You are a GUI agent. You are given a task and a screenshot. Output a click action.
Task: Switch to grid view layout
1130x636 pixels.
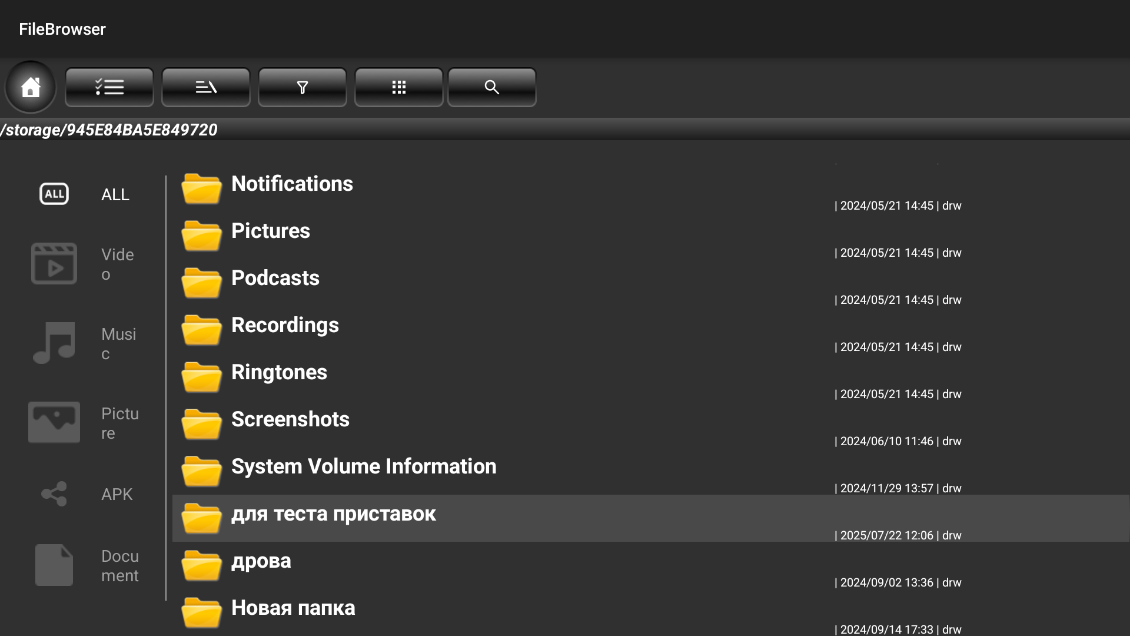point(399,87)
